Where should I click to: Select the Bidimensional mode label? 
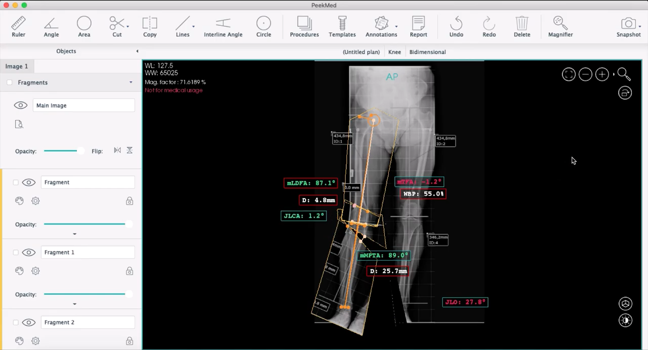tap(427, 52)
